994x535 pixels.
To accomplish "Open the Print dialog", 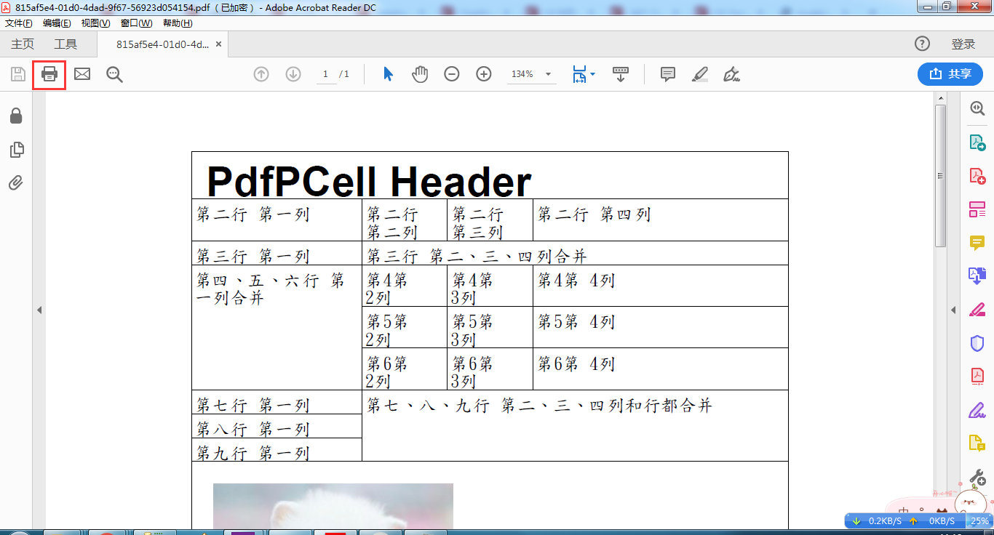I will 49,73.
